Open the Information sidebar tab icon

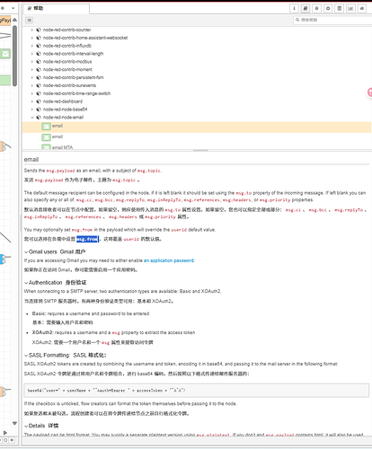[294, 8]
